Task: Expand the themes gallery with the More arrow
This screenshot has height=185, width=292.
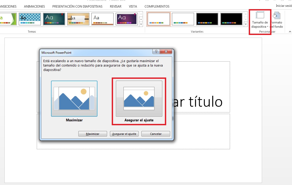Action: [141, 25]
